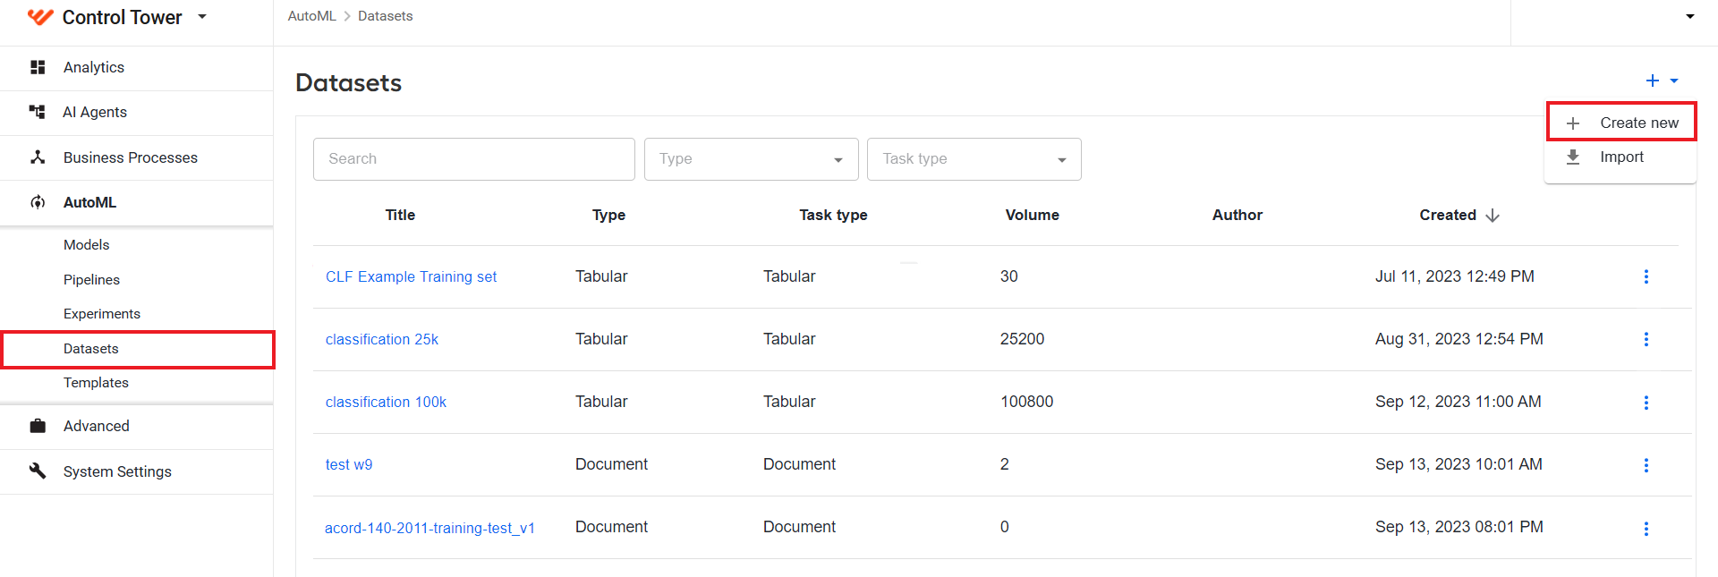Screen dimensions: 1718x577
Task: Open the Task type filter dropdown
Action: pyautogui.click(x=974, y=159)
